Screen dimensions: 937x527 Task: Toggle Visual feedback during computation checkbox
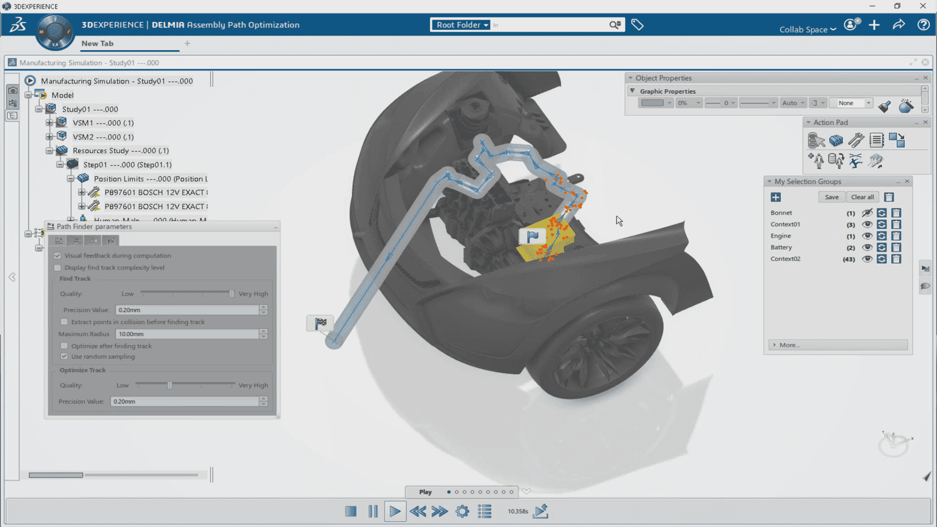(58, 256)
